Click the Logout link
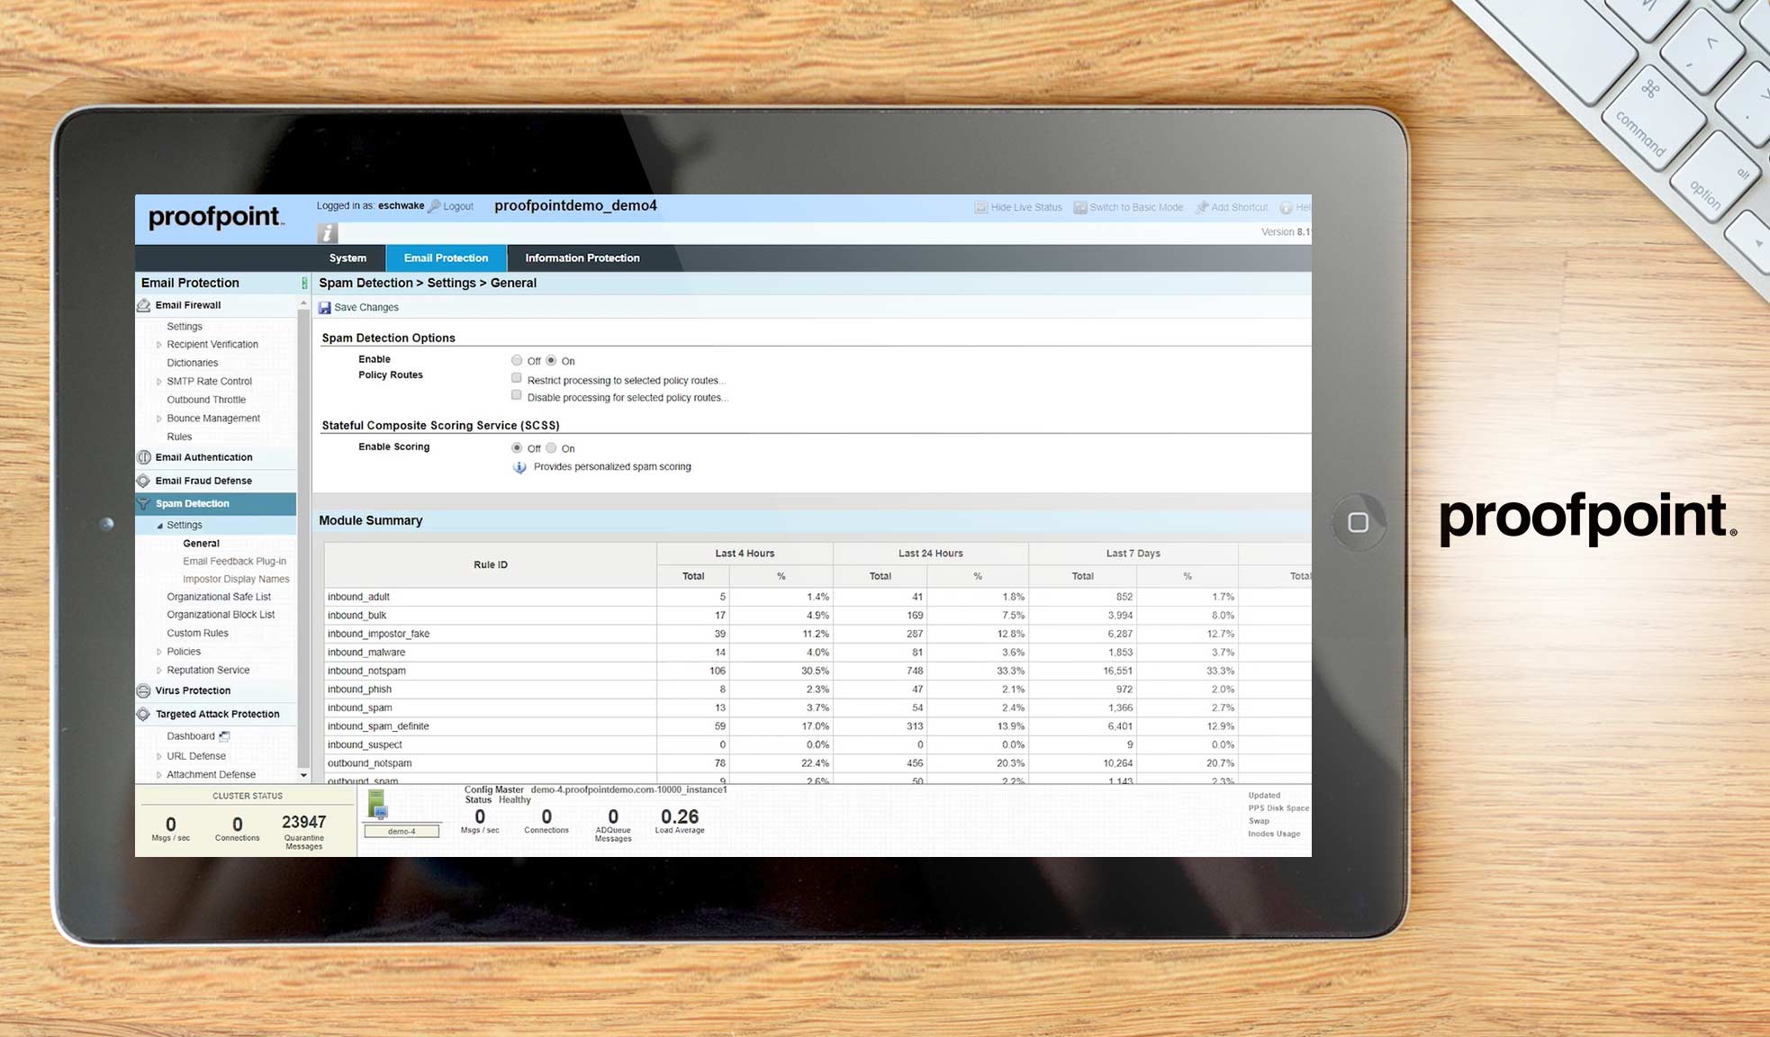The image size is (1770, 1037). (x=457, y=206)
